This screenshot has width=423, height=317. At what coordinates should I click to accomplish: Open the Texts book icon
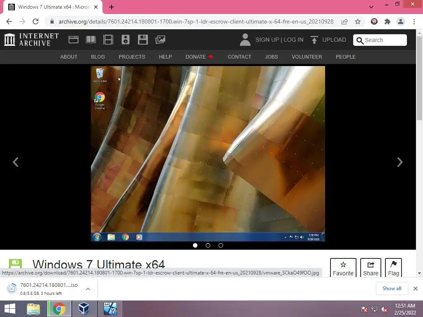pyautogui.click(x=90, y=40)
